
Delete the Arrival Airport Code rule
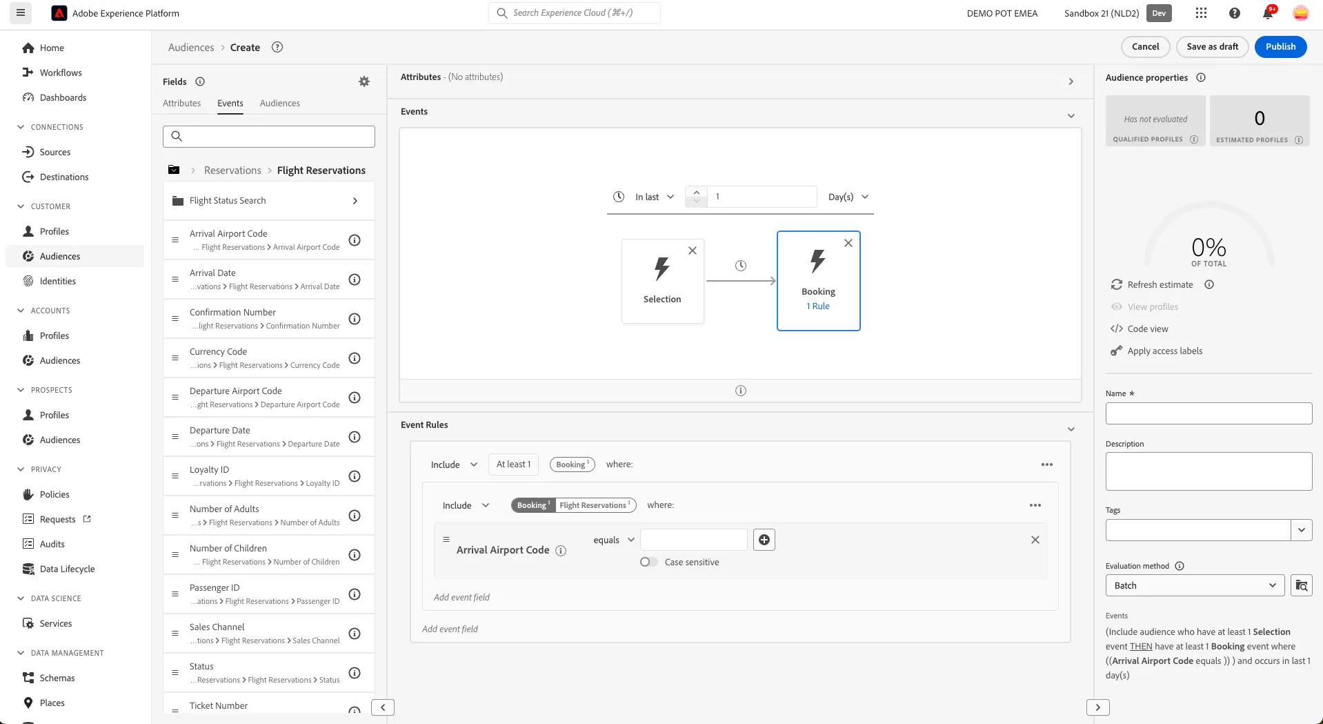tap(1035, 540)
